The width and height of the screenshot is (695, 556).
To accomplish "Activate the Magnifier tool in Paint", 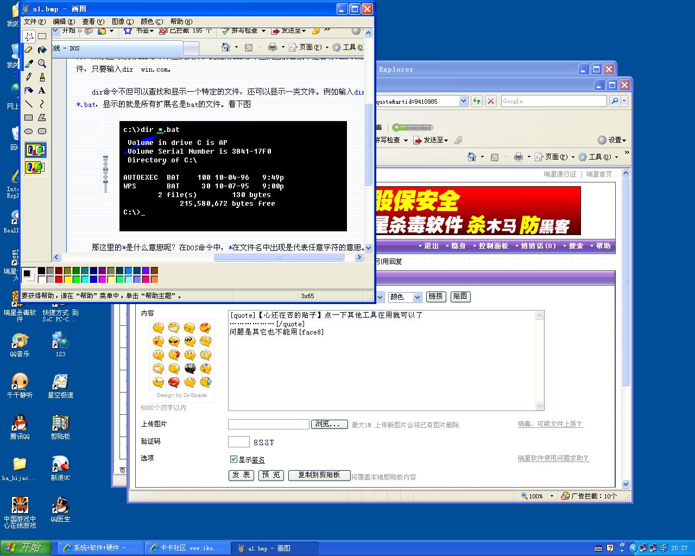I will click(42, 64).
